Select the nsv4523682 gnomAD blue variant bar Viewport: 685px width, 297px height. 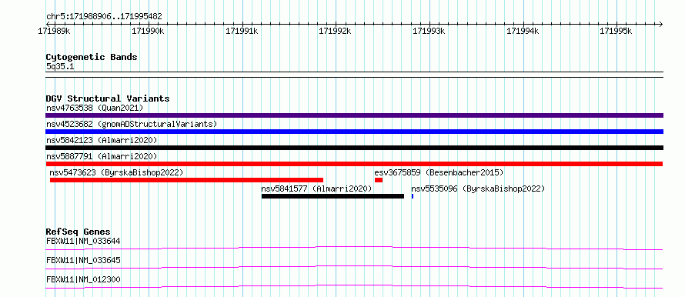(354, 132)
